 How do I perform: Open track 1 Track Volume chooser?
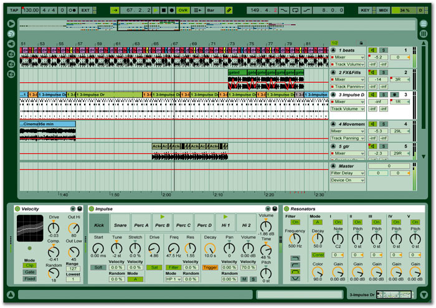click(347, 64)
